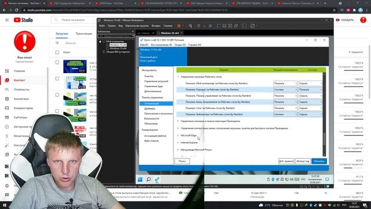Select Очистка in Dism++ sidebar
The image size is (371, 209).
point(148,76)
